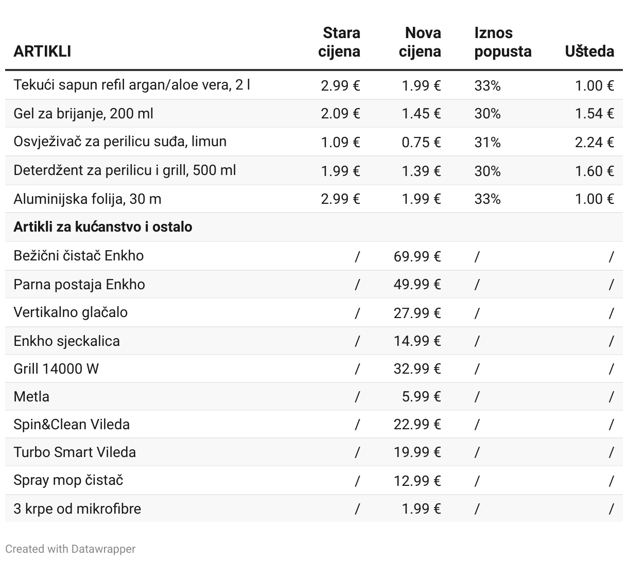Select the Tekući sapun refil row name

pos(132,85)
